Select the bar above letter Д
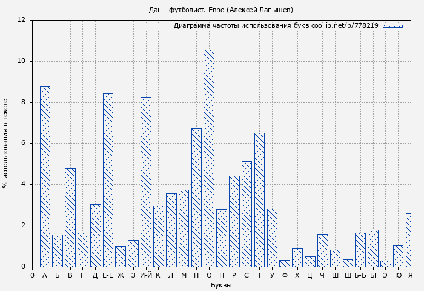The height and width of the screenshot is (291, 424). pyautogui.click(x=95, y=235)
